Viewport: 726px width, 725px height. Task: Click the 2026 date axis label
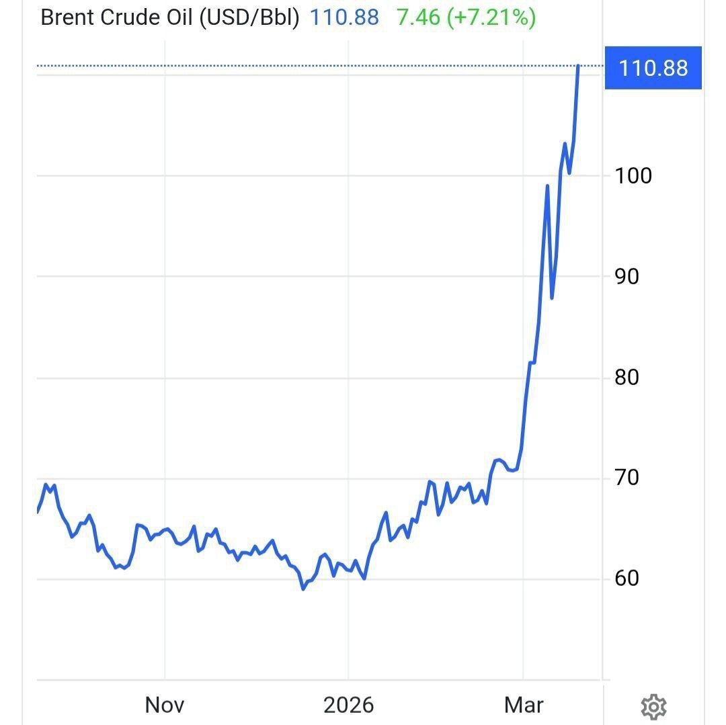coord(348,705)
